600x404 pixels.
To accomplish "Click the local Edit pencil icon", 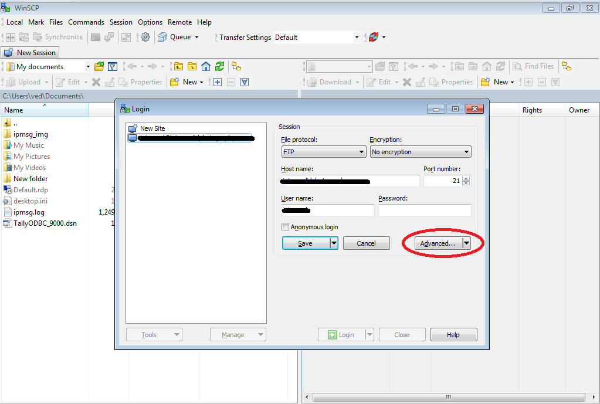I will (x=60, y=82).
